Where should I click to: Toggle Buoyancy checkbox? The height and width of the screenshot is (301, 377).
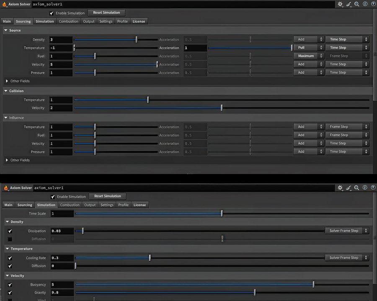tap(10, 285)
